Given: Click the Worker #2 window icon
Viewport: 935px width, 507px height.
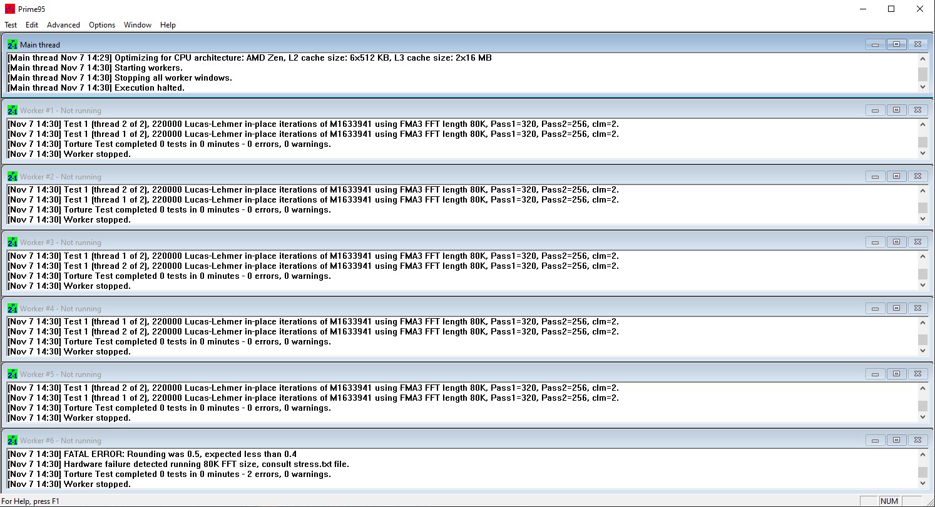Looking at the screenshot, I should 13,176.
